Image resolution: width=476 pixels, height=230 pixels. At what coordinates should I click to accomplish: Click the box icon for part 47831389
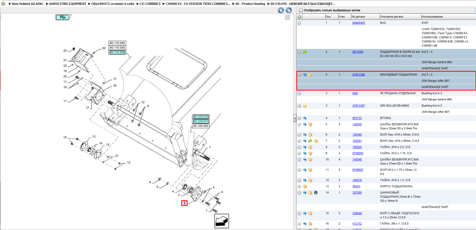[310, 75]
